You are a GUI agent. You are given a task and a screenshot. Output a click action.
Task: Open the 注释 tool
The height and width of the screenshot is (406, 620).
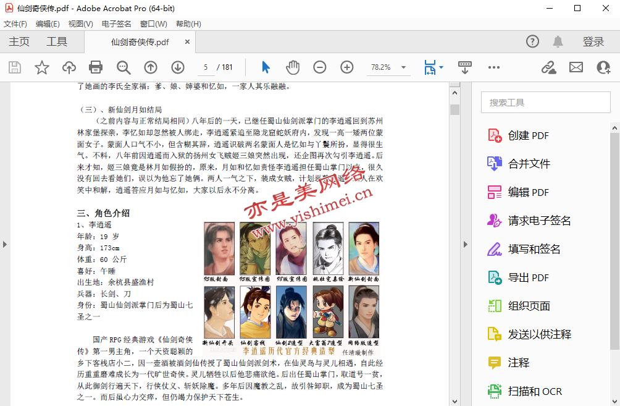pyautogui.click(x=508, y=363)
